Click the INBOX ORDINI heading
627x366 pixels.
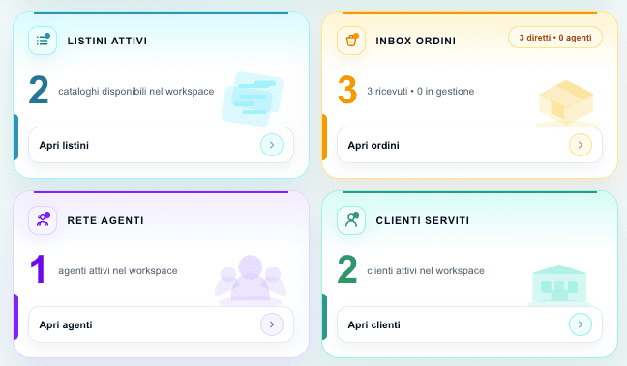pyautogui.click(x=415, y=41)
